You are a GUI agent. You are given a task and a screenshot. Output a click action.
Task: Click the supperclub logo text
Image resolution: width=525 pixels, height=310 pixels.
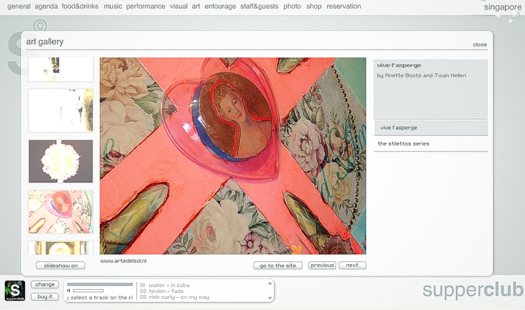[472, 290]
